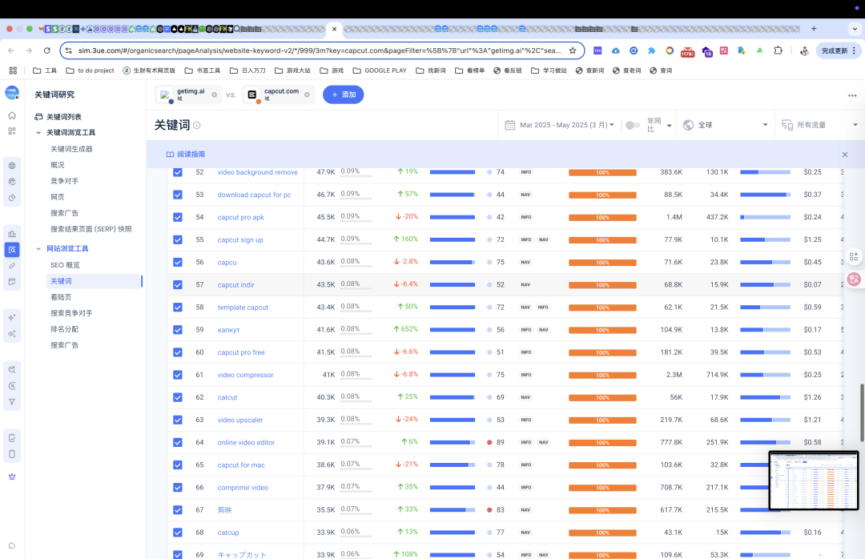Image resolution: width=865 pixels, height=559 pixels.
Task: Uncheck the 'video background remove' row checkbox
Action: tap(178, 172)
